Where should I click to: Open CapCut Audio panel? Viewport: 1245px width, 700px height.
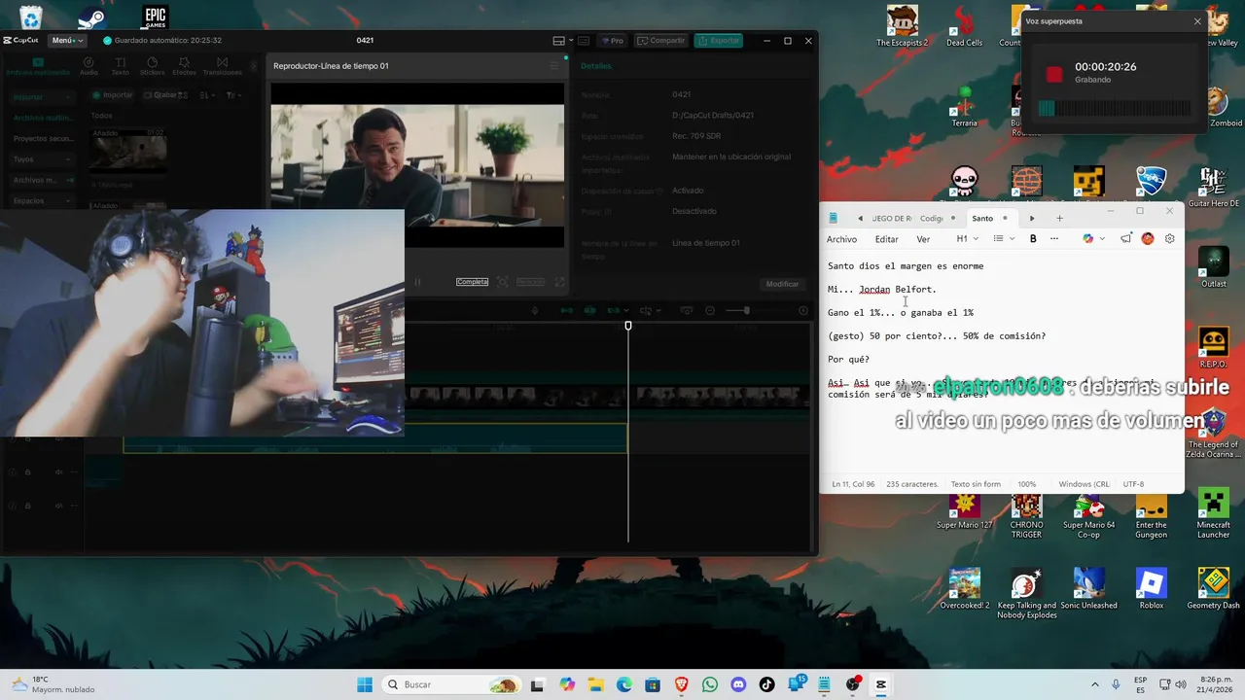(x=89, y=66)
